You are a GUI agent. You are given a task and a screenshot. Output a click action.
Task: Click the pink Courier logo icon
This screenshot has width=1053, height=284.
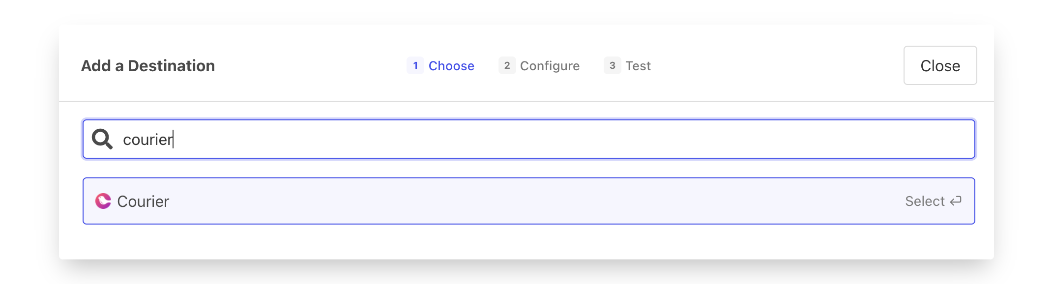(103, 201)
